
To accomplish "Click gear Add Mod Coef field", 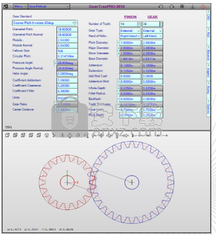I will click(152, 76).
